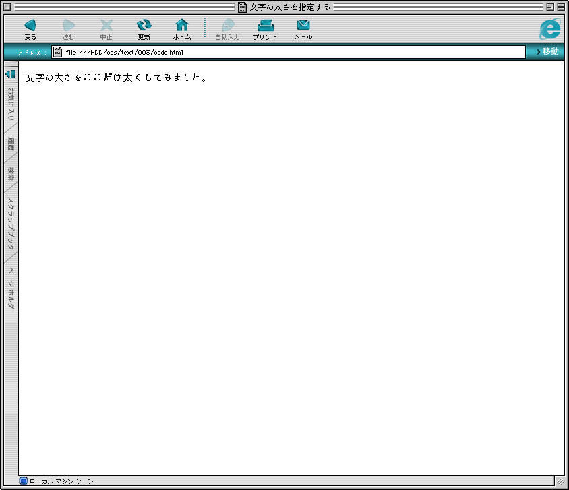Image resolution: width=569 pixels, height=490 pixels.
Task: Open Mail (メール) envelope icon
Action: [303, 26]
